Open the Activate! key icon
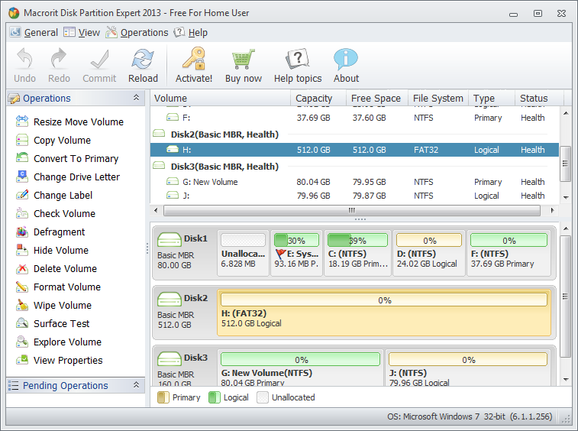 coord(194,58)
